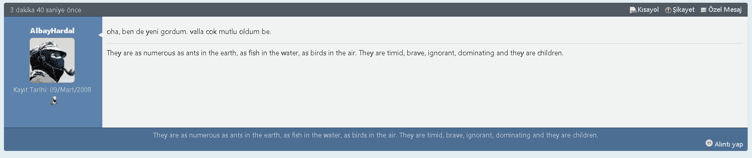The width and height of the screenshot is (752, 158).
Task: Open AlbayHardal's profile from the username
Action: click(52, 31)
